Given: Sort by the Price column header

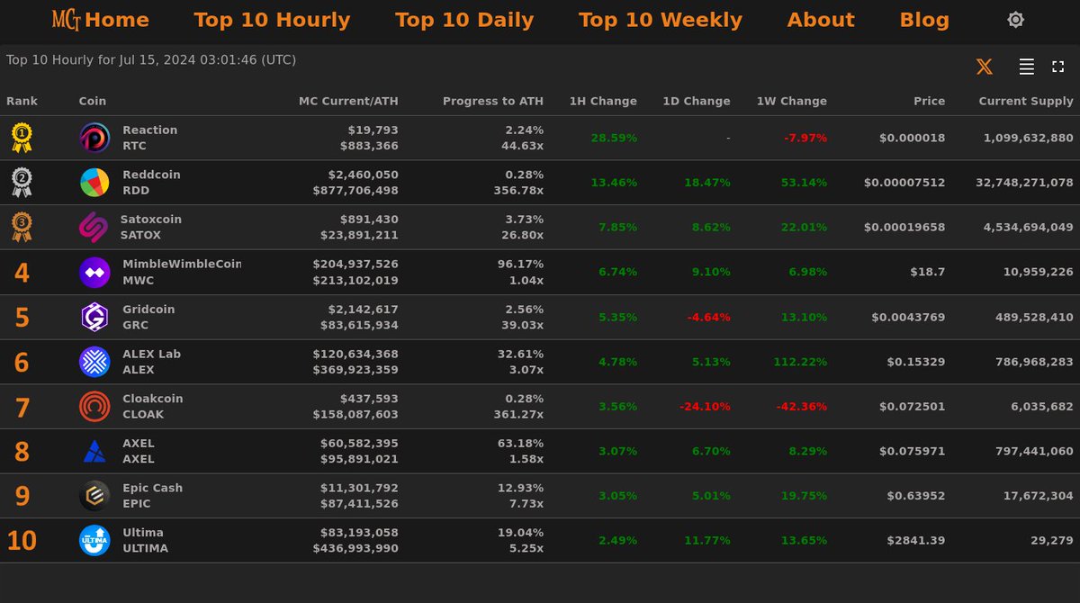Looking at the screenshot, I should pyautogui.click(x=930, y=102).
